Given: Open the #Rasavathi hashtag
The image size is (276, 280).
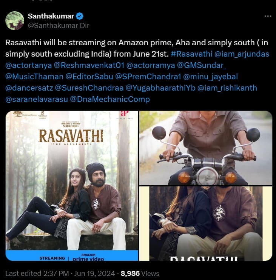Looking at the screenshot, I should pos(191,54).
